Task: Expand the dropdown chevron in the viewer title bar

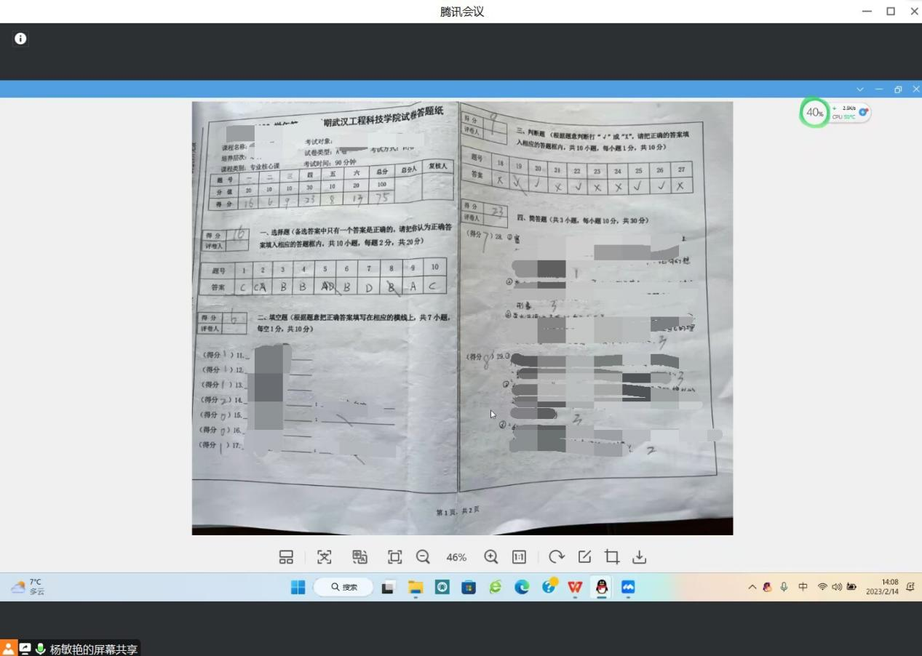Action: (x=860, y=89)
